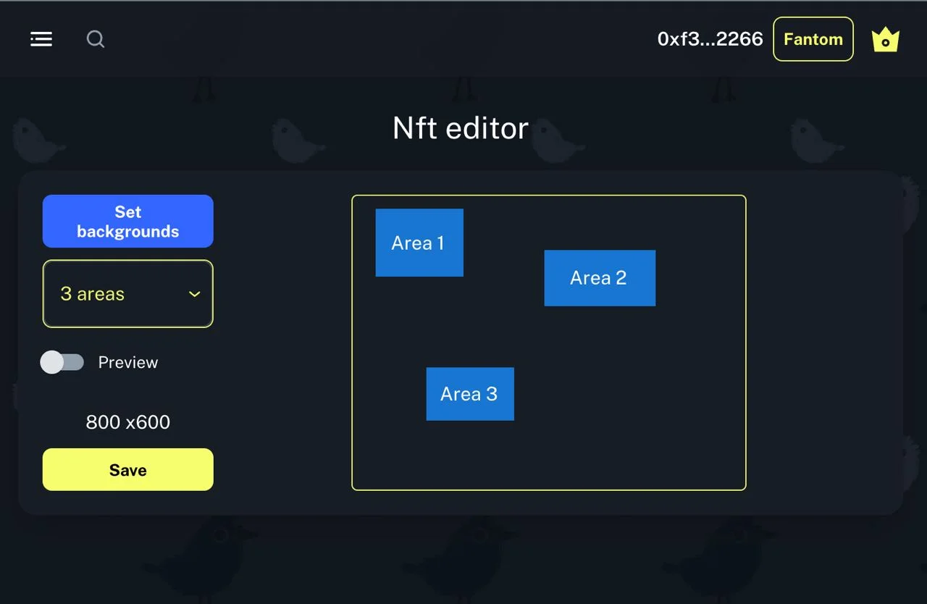Select the Area 1 box
The height and width of the screenshot is (604, 927).
[419, 243]
